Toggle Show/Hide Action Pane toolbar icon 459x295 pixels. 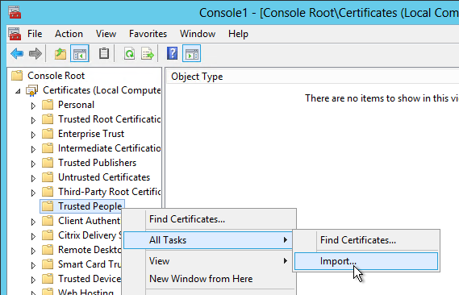click(x=191, y=54)
